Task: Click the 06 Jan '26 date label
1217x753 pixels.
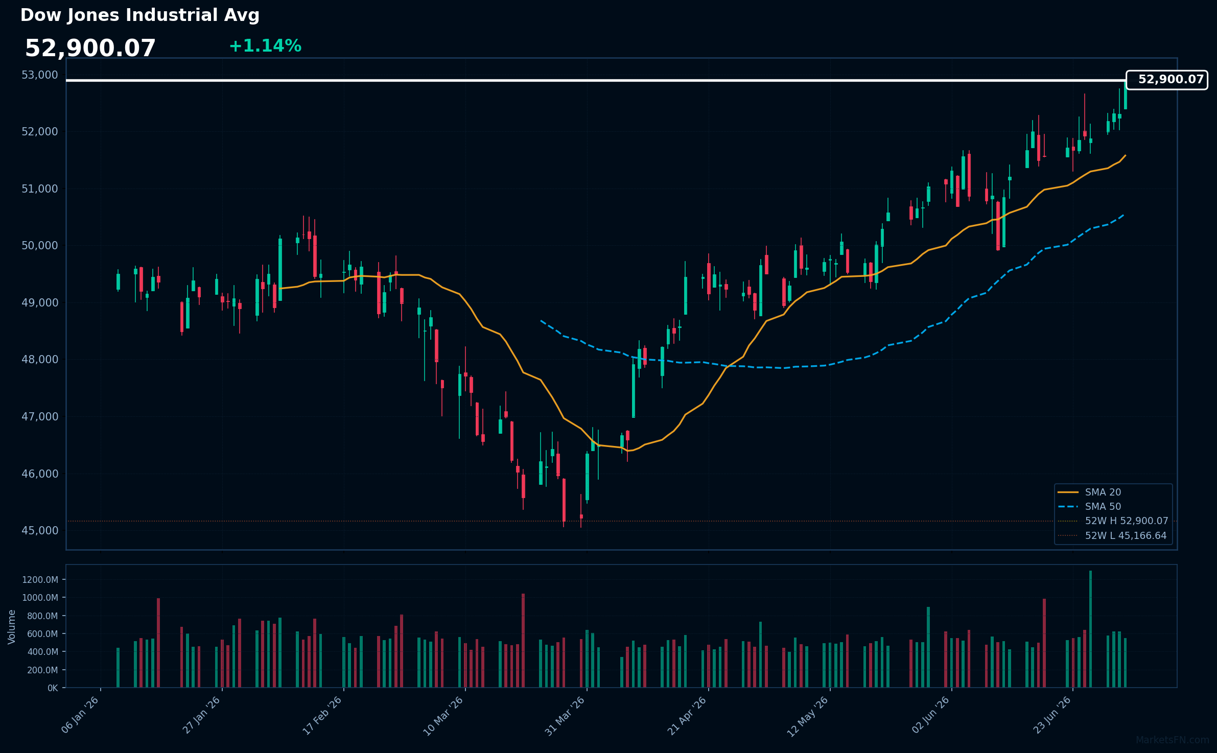Action: coord(80,715)
